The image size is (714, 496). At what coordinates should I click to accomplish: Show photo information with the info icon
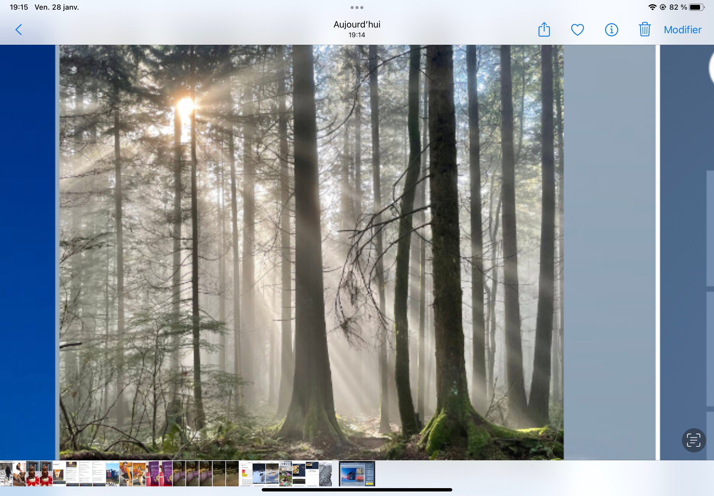pos(611,30)
